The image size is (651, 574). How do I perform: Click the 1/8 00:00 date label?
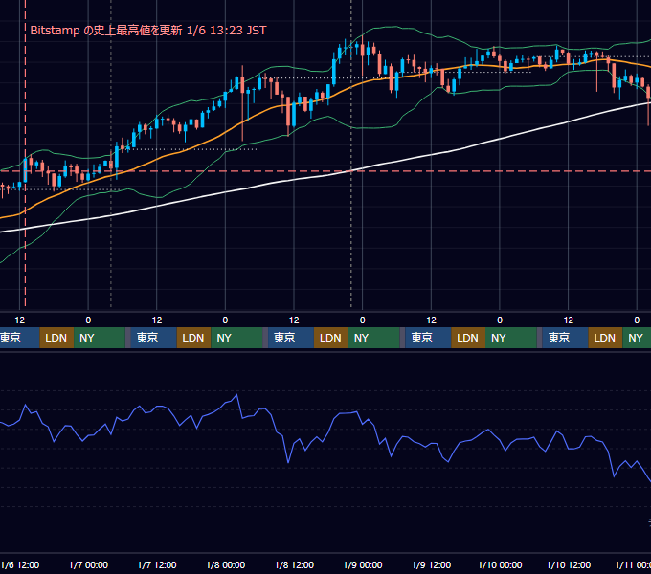225,564
